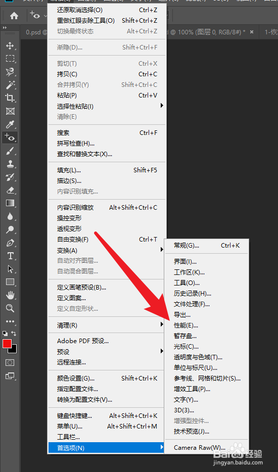Open 历史记录(H)... preferences
This screenshot has height=472, width=278.
click(206, 294)
